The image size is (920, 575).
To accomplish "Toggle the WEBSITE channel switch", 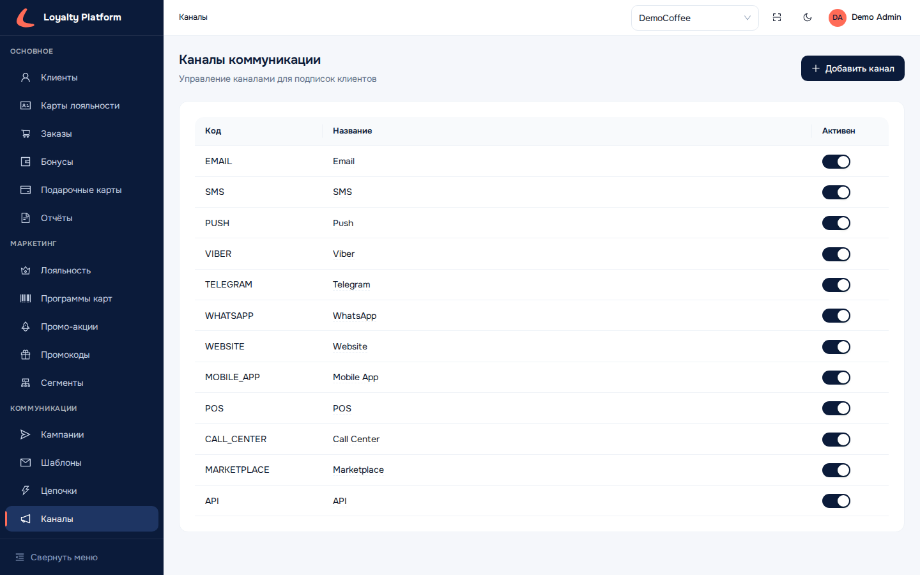I will click(836, 347).
